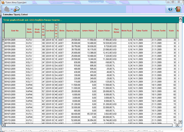
Task: Click the -160,00 remaining quantity cell
Action: [x=104, y=62]
